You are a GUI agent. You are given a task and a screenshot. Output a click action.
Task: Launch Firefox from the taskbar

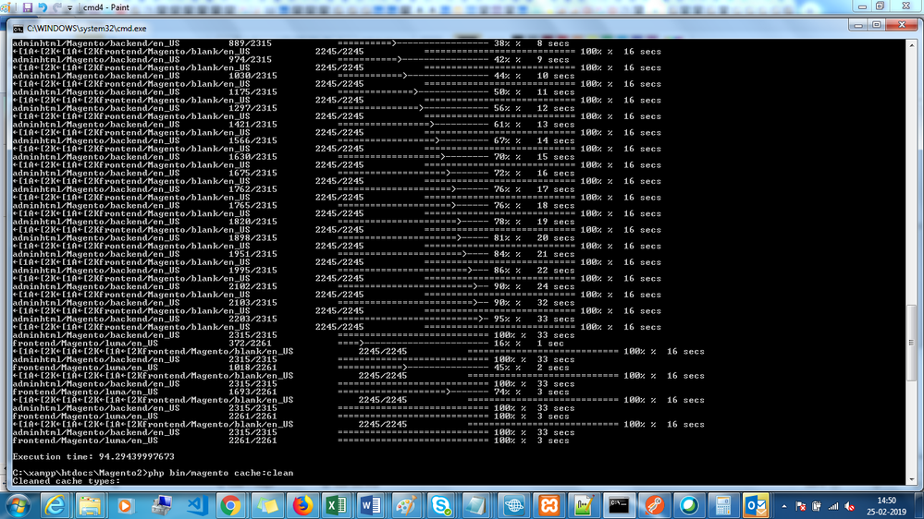302,505
